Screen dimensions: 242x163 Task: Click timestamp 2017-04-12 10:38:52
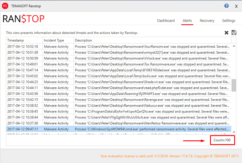coord(23,106)
